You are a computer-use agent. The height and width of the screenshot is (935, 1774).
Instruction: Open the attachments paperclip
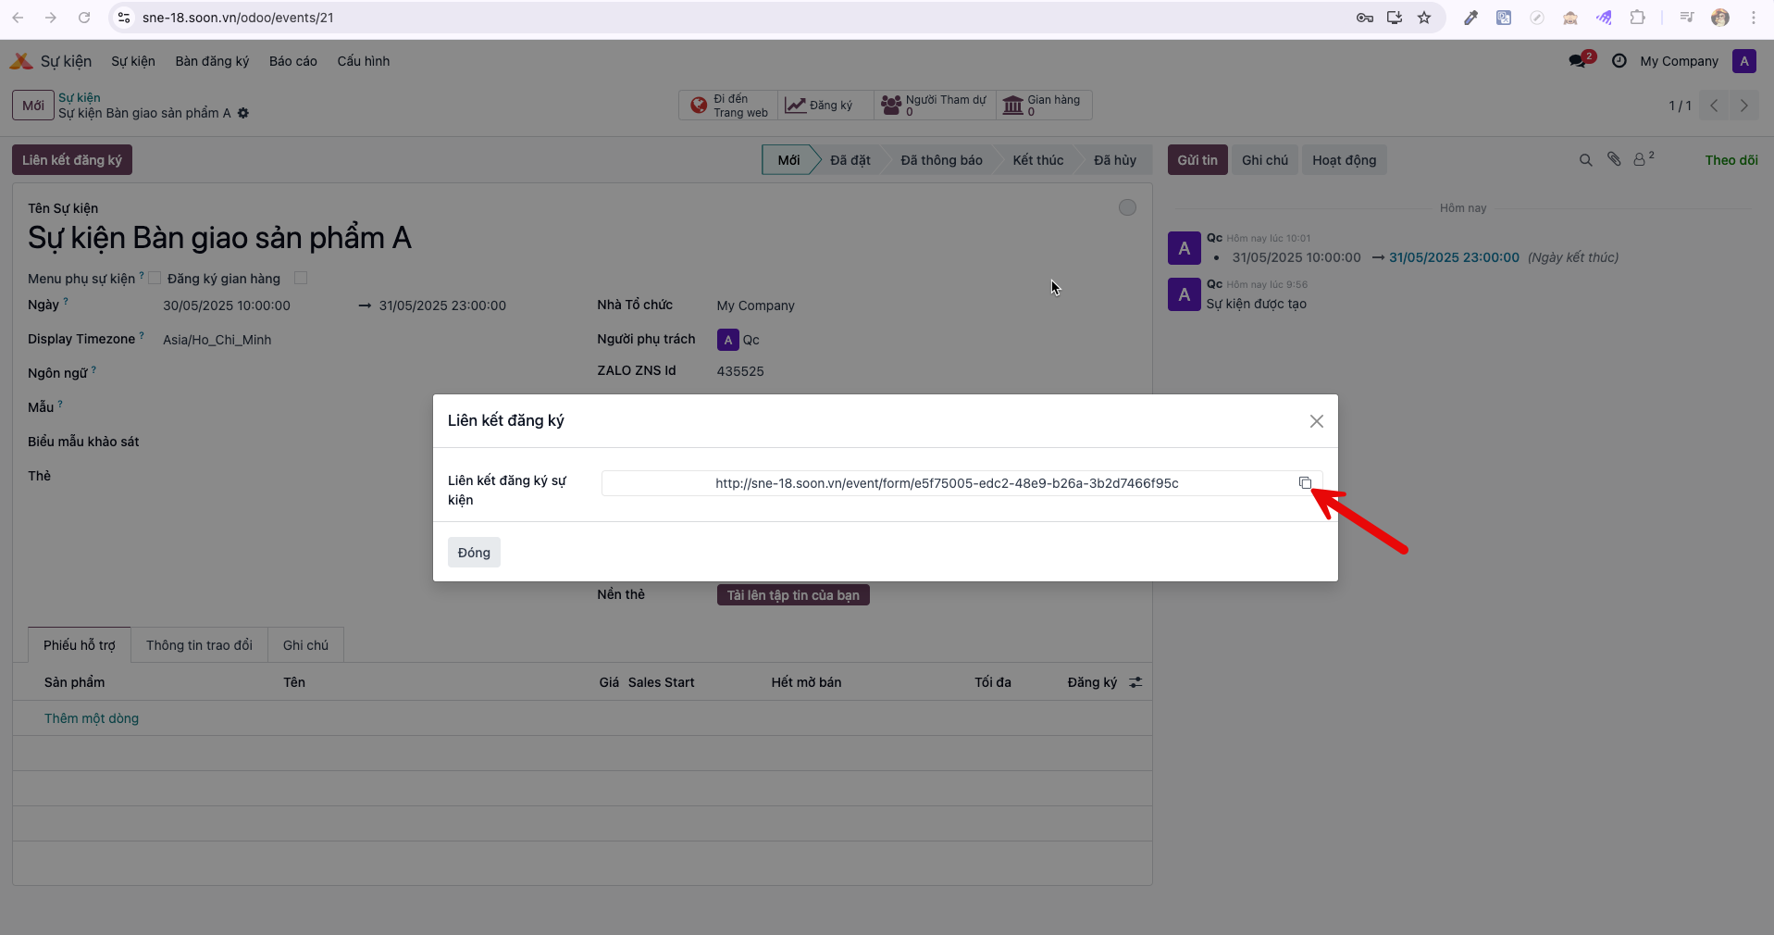point(1614,159)
